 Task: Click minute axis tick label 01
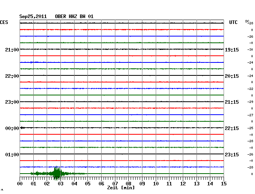[x=33, y=184]
